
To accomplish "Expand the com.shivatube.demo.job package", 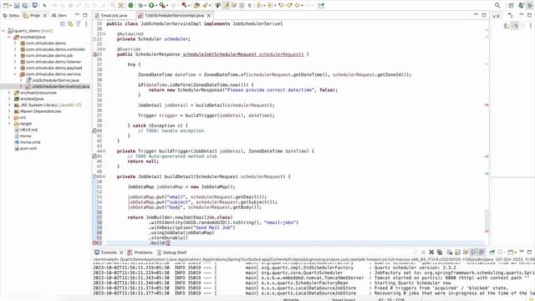I will 15,56.
